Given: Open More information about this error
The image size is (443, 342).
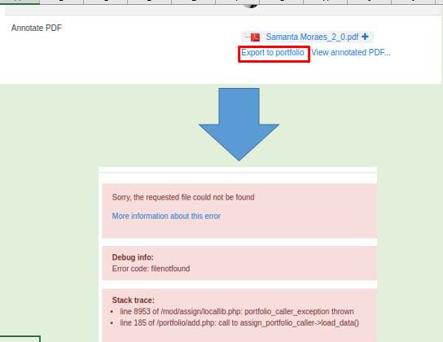Looking at the screenshot, I should [x=166, y=216].
